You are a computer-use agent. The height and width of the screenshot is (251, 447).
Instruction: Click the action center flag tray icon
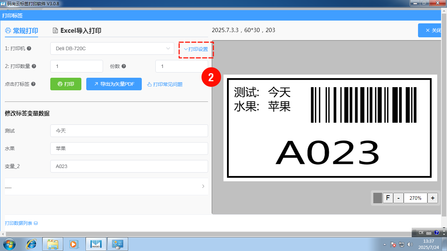pos(393,244)
